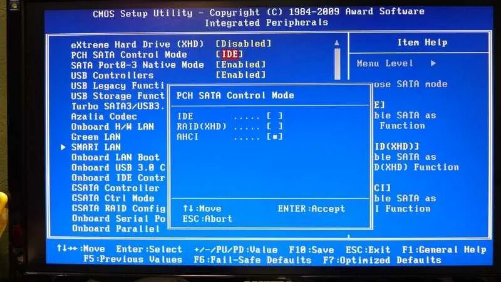Click the AHCI label in popup
The width and height of the screenshot is (501, 282).
point(187,137)
